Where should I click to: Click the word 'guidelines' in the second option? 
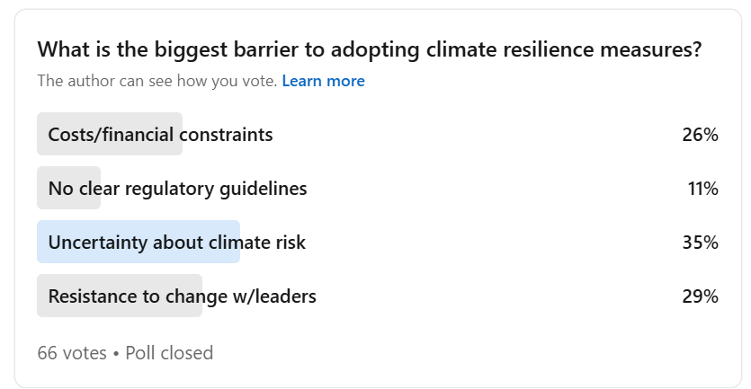[x=263, y=189]
